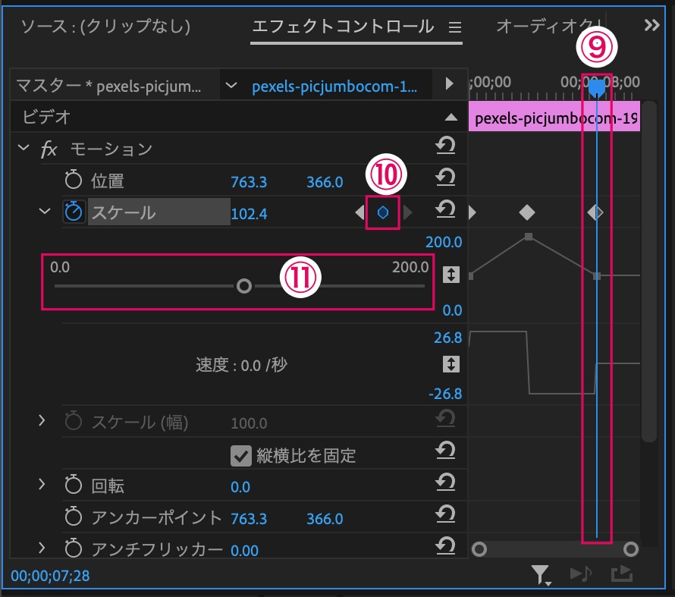Click the left zoom scrollbar handle

click(x=479, y=549)
